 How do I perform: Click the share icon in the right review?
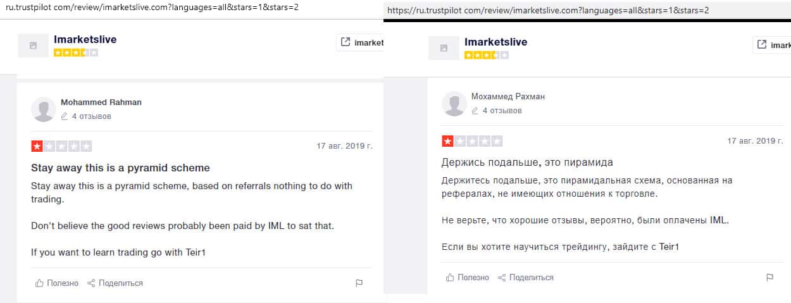(x=502, y=278)
